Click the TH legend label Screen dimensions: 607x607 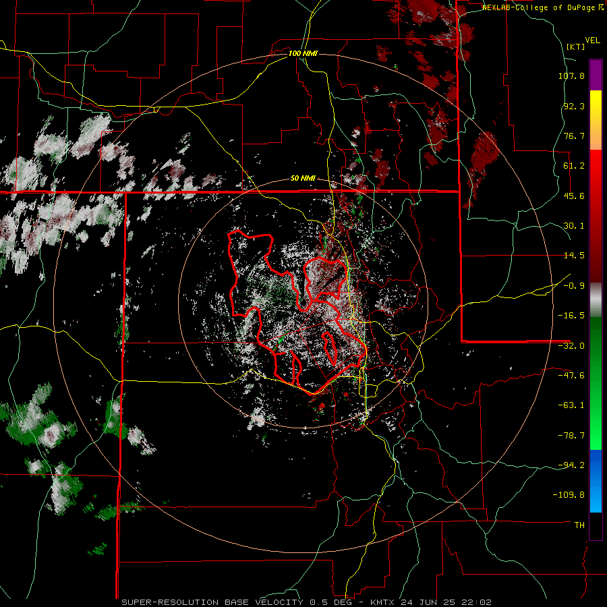click(579, 525)
